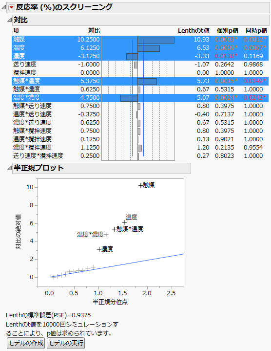Click the 触媒 bar in contrast chart

coord(156,40)
